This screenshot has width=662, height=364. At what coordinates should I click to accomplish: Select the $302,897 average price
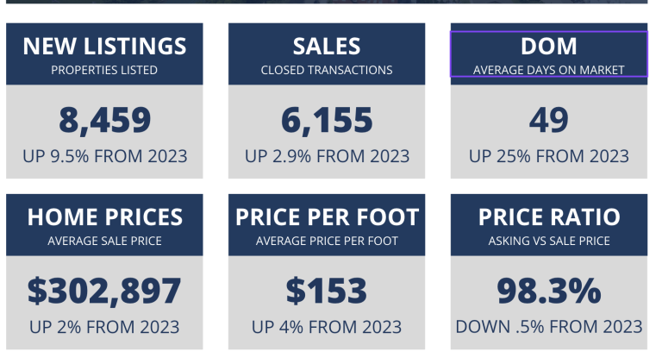(x=104, y=291)
